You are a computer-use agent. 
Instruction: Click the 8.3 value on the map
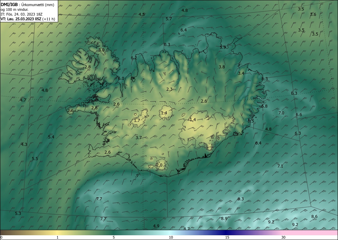(241, 199)
